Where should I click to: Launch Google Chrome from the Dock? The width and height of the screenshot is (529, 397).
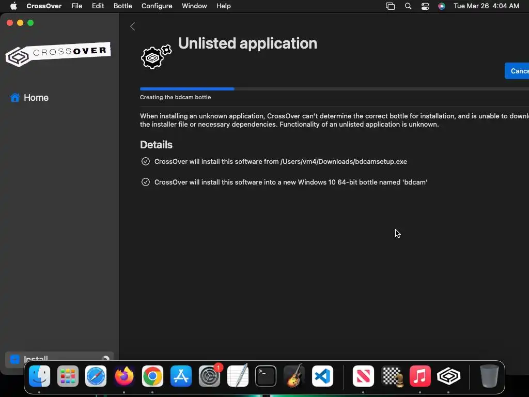152,376
